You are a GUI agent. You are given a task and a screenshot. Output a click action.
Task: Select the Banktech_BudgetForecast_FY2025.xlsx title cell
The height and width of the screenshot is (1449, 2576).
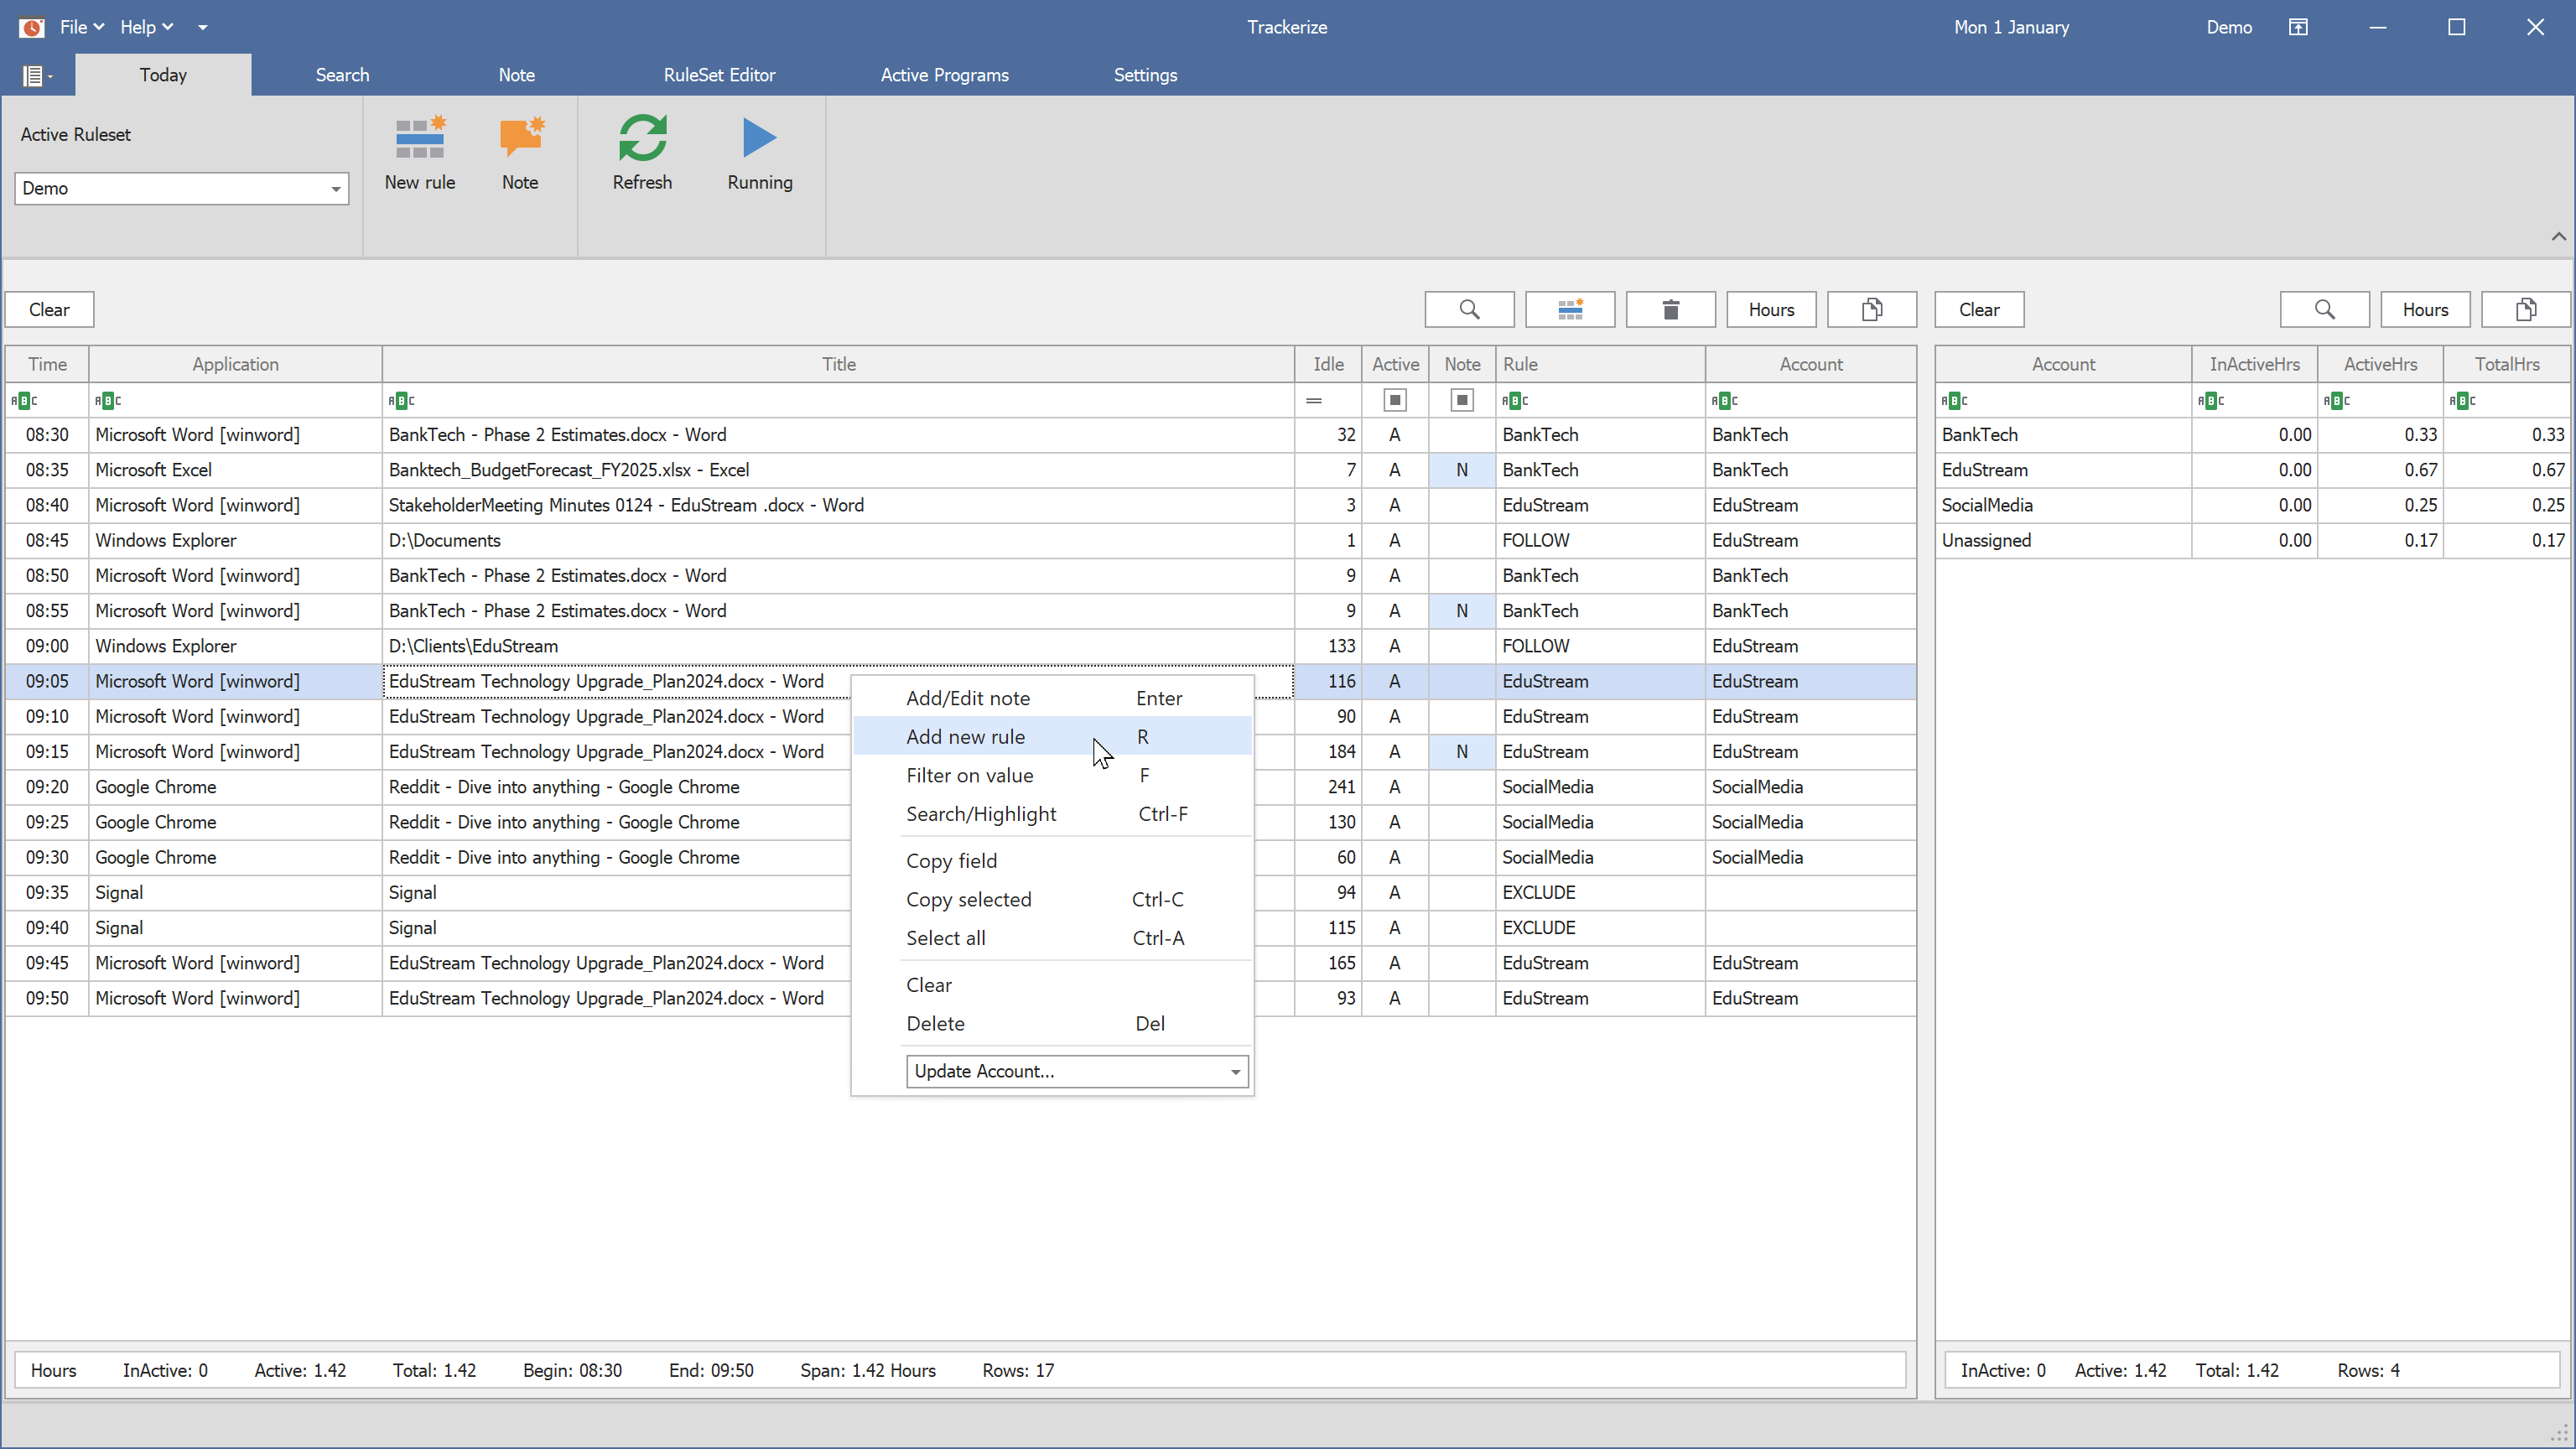point(838,470)
